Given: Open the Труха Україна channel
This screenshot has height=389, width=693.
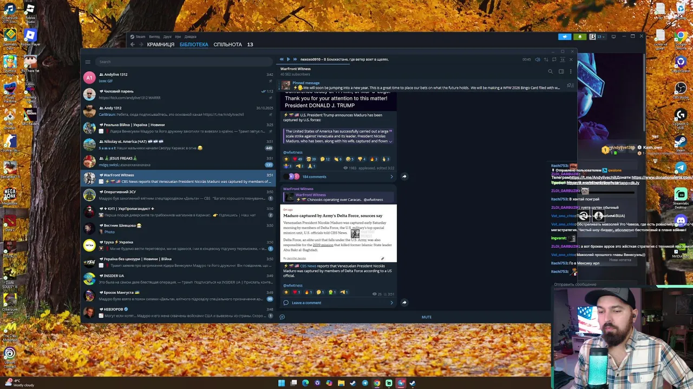Looking at the screenshot, I should coord(178,245).
